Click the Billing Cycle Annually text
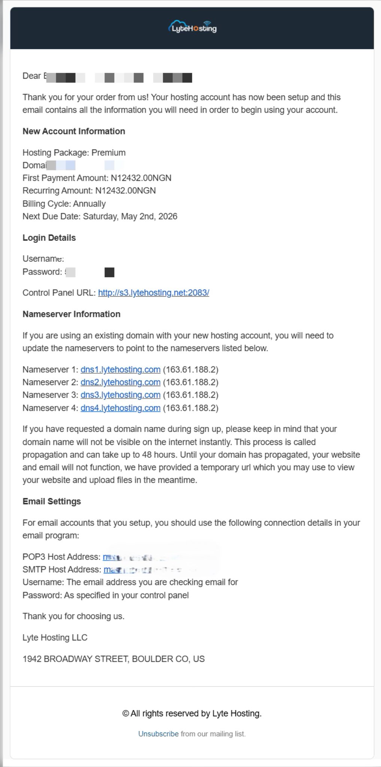381x767 pixels. [x=64, y=204]
